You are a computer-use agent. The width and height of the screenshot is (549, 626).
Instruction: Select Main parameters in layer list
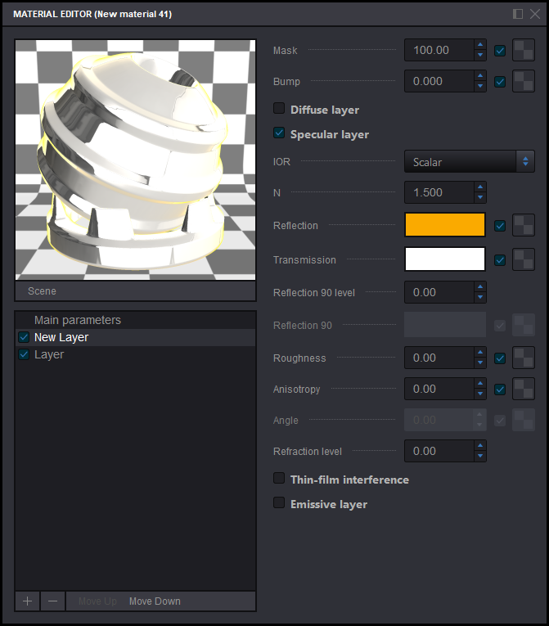tap(135, 320)
